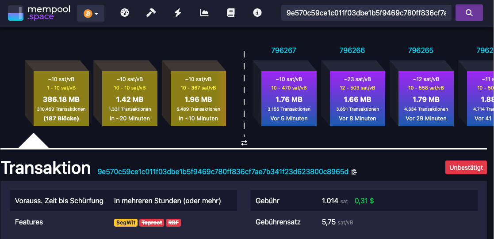Click 'In ~20 Minuten' block text
This screenshot has width=494, height=239.
(130, 119)
